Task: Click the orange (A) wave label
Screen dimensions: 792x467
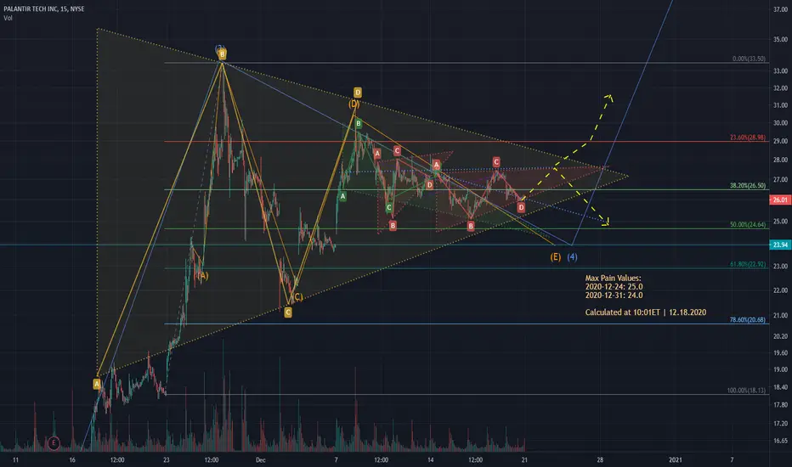Action: click(x=202, y=276)
